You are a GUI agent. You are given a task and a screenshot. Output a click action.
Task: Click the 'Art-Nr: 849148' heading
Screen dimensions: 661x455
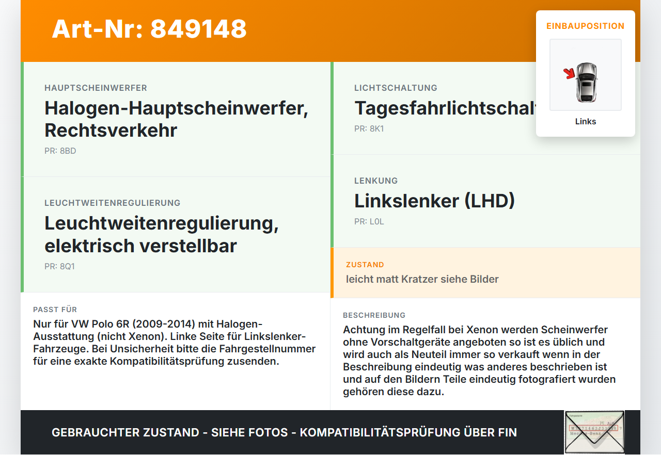pos(149,29)
